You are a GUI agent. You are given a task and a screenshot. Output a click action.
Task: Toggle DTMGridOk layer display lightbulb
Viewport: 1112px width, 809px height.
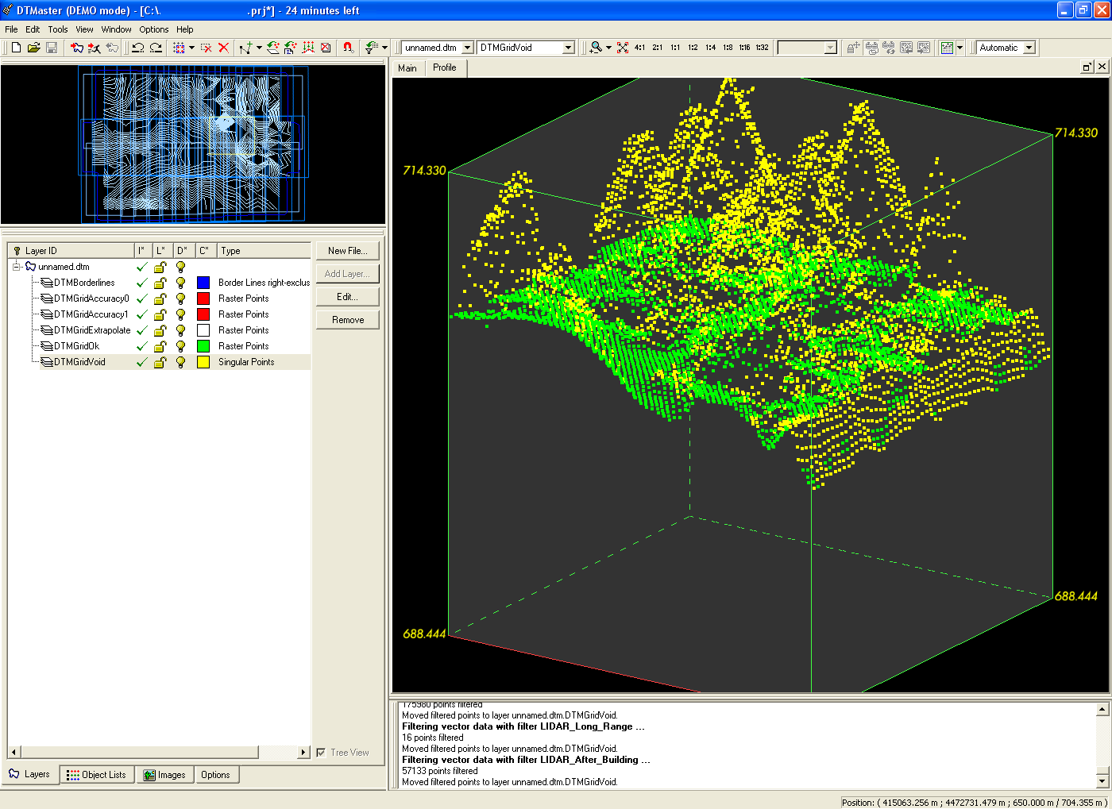pyautogui.click(x=181, y=346)
